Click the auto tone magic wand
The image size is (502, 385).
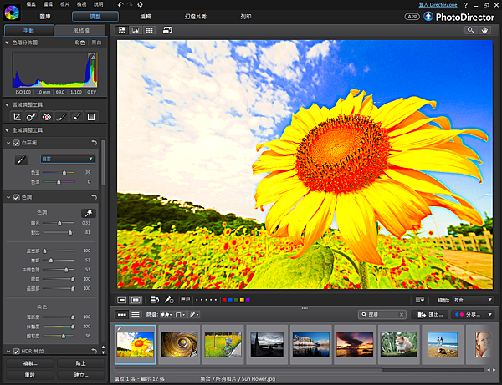coord(88,213)
